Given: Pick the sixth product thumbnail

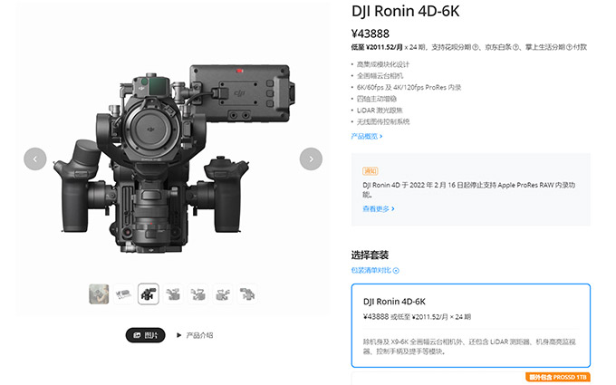Looking at the screenshot, I should coord(222,294).
